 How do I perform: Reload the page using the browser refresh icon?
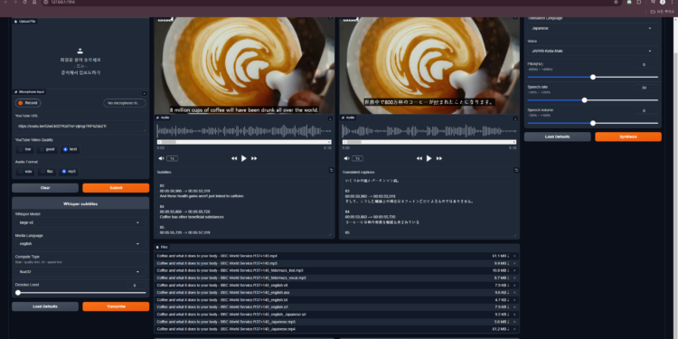point(24,2)
